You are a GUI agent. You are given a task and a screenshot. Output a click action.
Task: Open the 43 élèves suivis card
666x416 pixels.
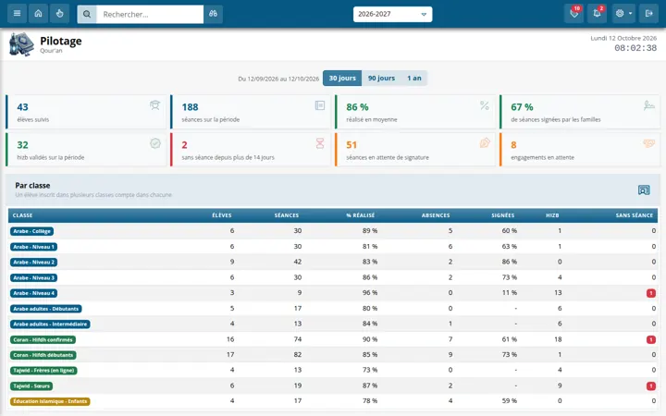click(x=86, y=112)
